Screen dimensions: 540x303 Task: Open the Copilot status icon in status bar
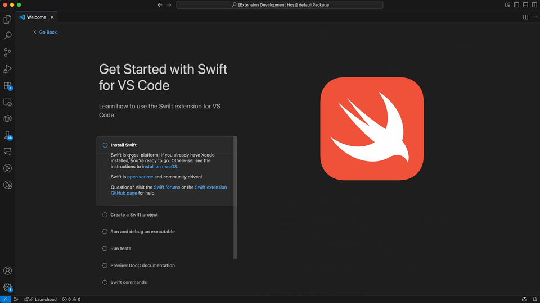pyautogui.click(x=524, y=299)
